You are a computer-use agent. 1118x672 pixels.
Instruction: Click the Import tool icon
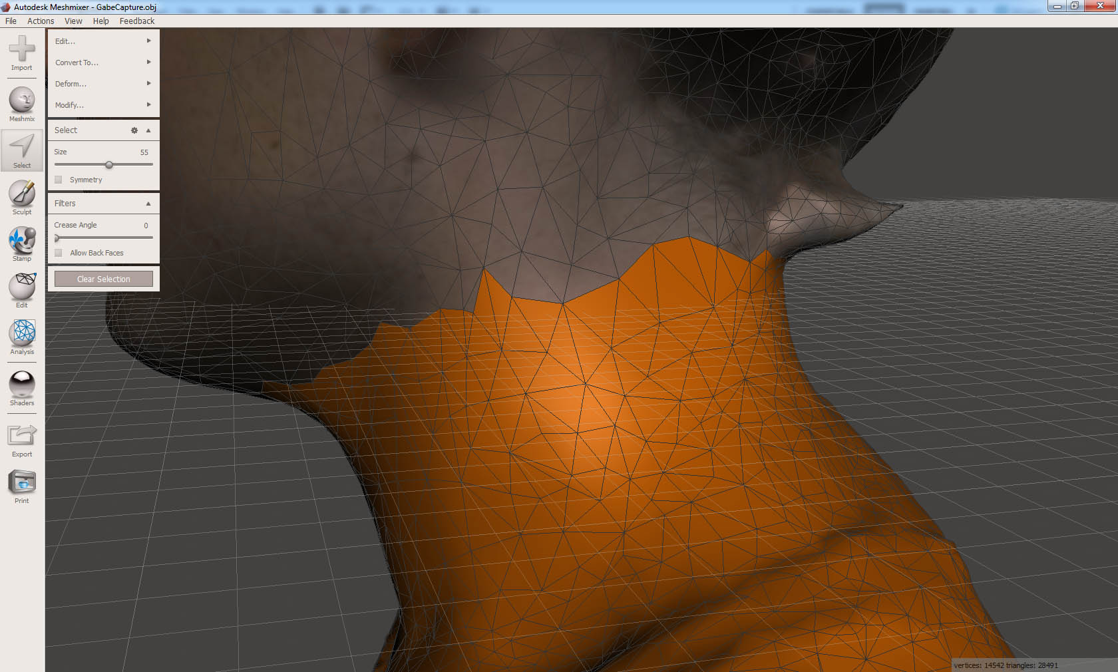pos(22,53)
